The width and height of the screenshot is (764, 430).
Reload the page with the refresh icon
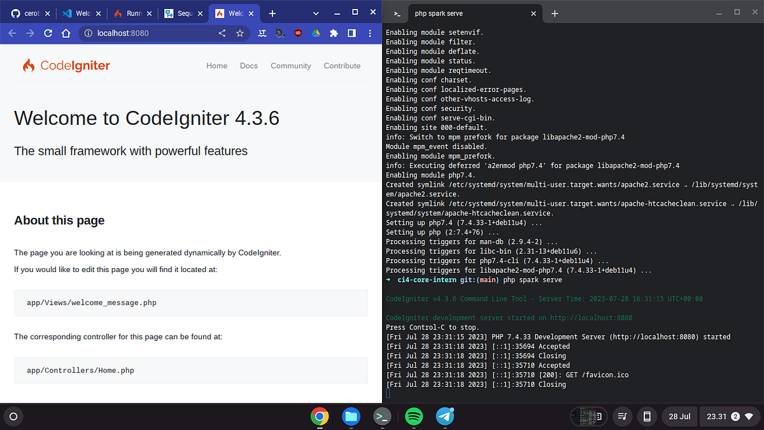(x=47, y=33)
